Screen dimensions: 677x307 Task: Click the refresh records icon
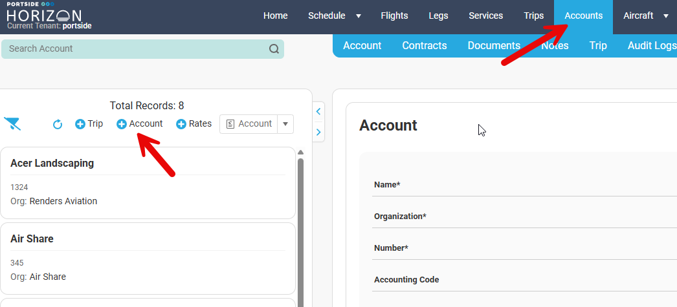tap(58, 124)
